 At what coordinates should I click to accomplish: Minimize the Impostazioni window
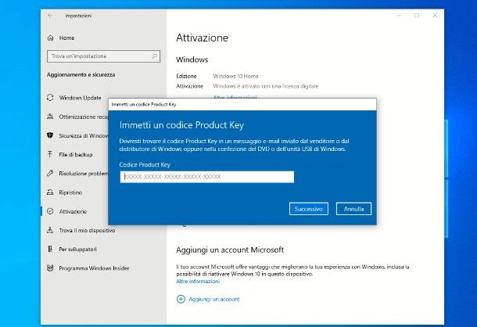pos(399,16)
